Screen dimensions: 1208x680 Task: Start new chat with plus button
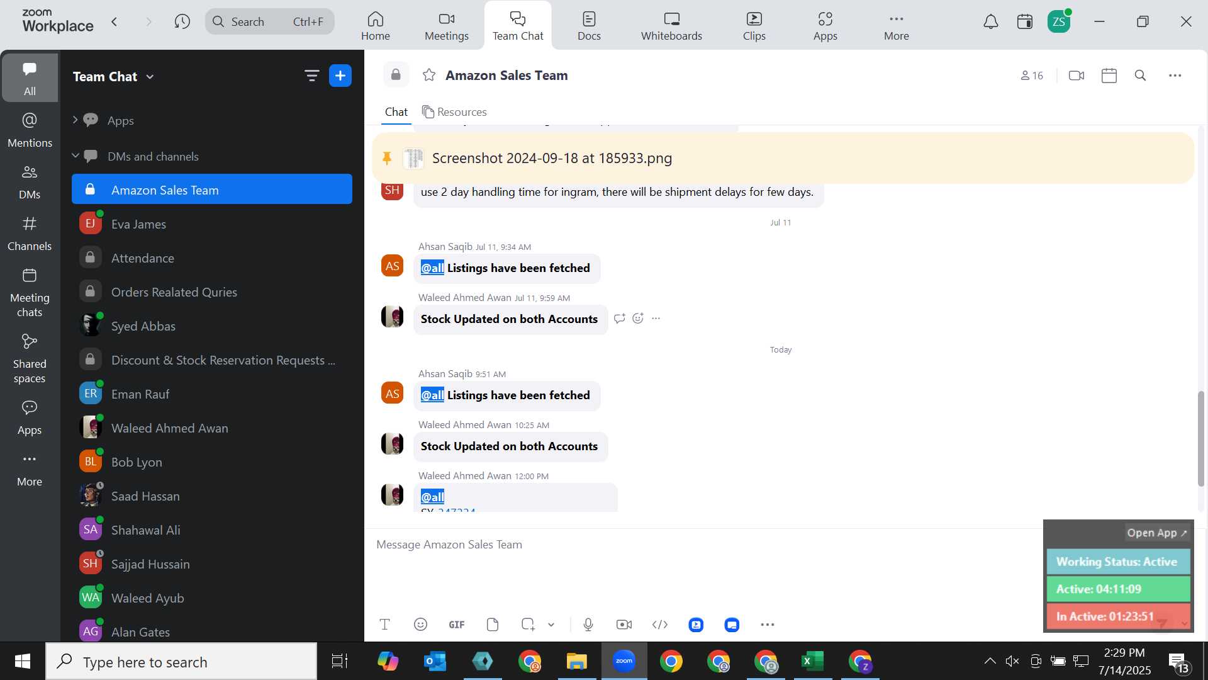[x=340, y=76]
